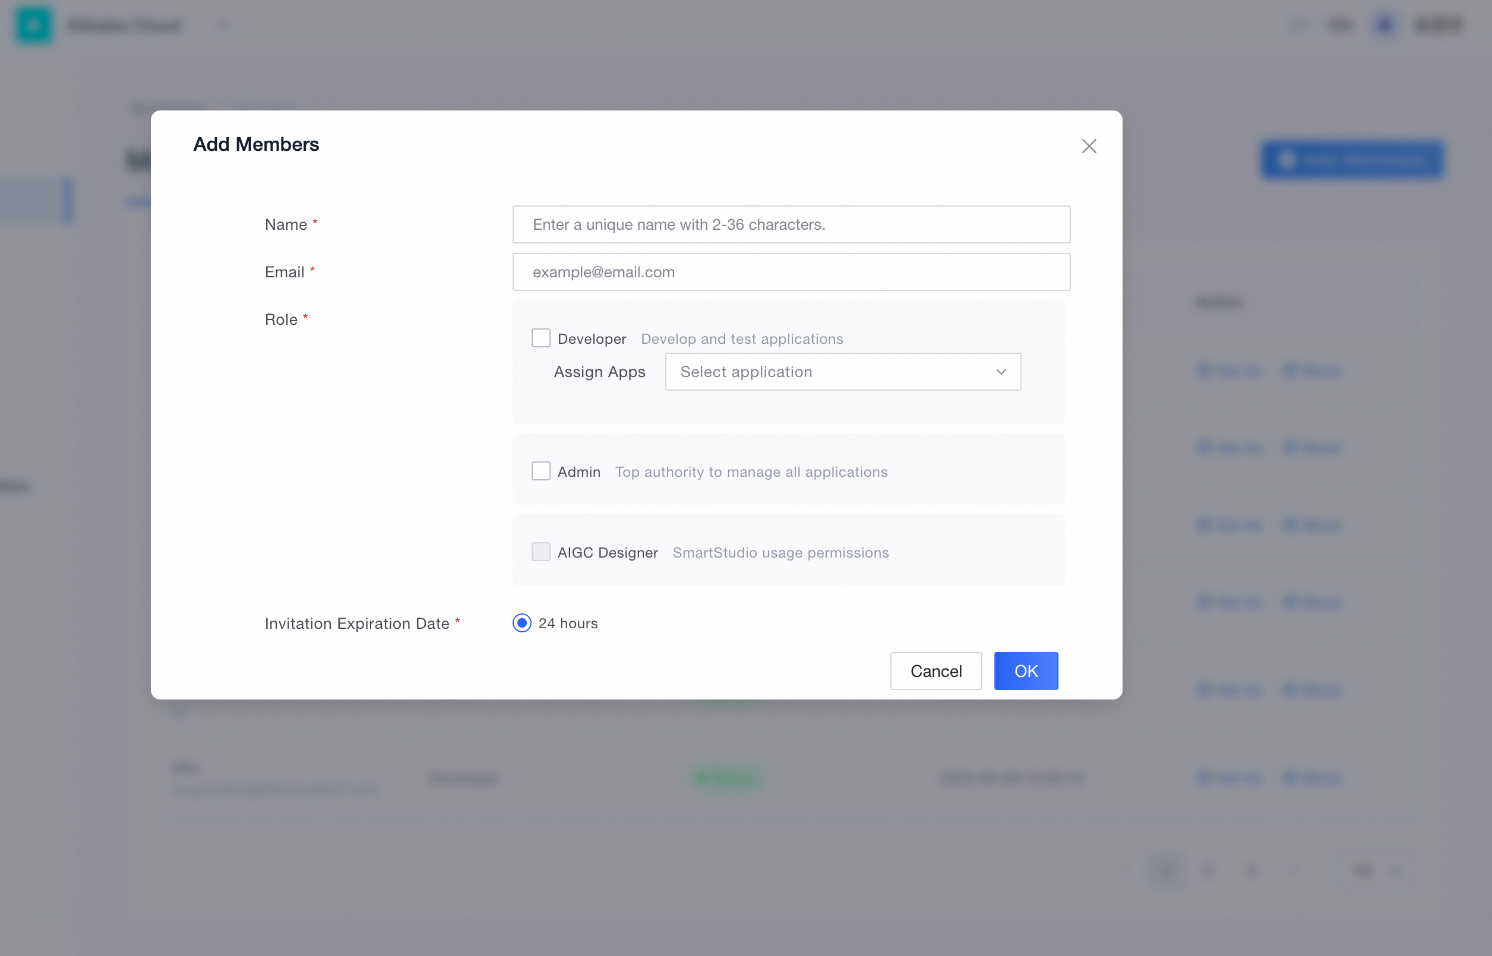Confirm with the blue OK button
Viewport: 1492px width, 956px height.
[x=1025, y=670]
